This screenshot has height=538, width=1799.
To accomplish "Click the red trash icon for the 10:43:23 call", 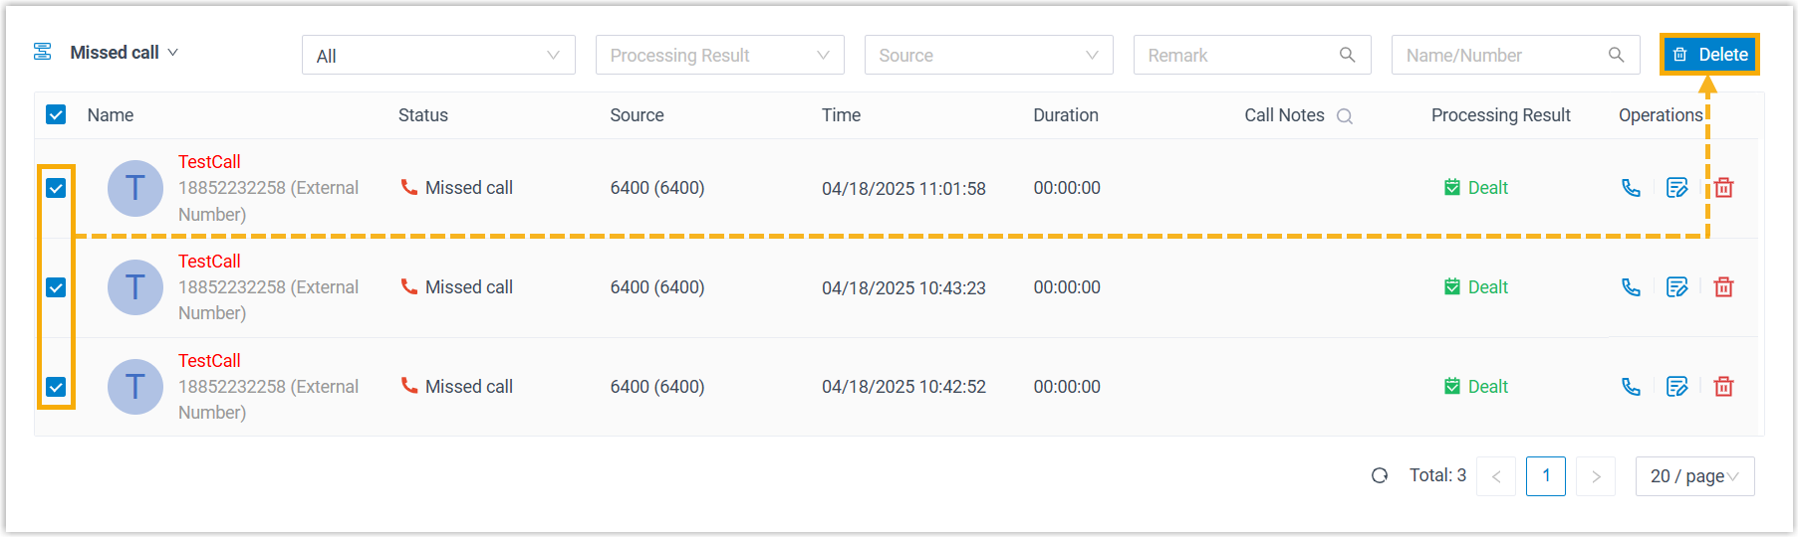I will tap(1723, 287).
